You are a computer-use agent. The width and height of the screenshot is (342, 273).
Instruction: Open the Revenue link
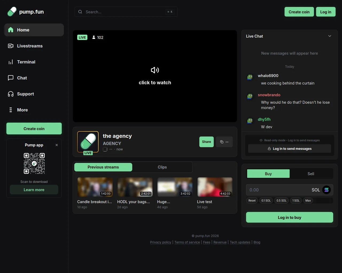tap(220, 242)
